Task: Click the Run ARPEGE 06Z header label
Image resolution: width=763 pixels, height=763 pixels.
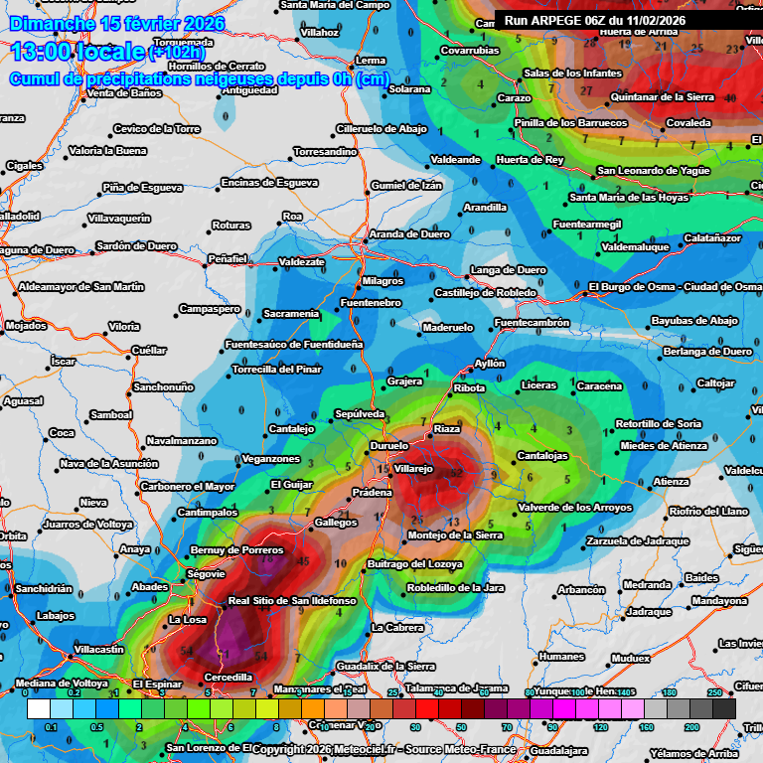Action: (595, 20)
